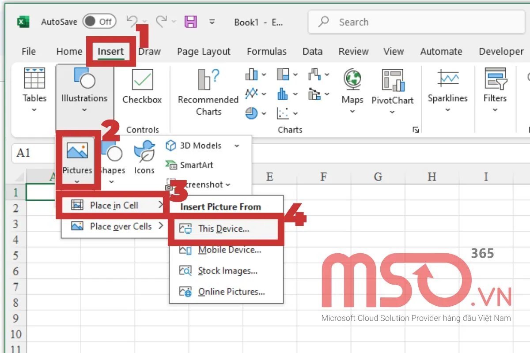The width and height of the screenshot is (530, 353).
Task: Open the Developer tab
Action: pyautogui.click(x=500, y=51)
